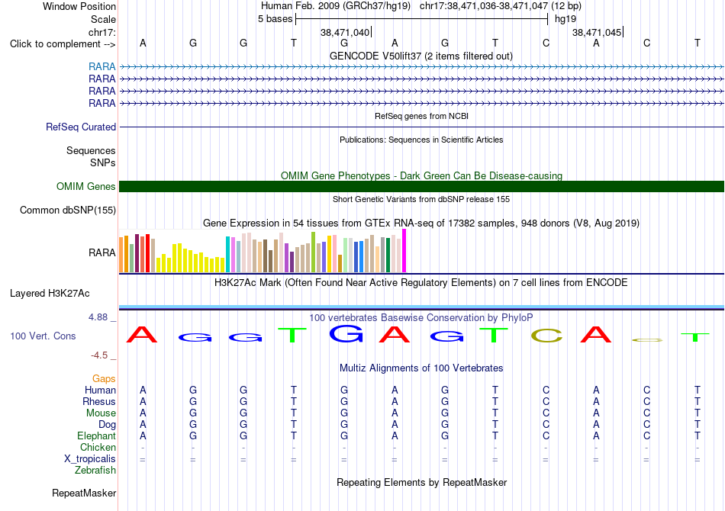Open 'Short Genetic Variants from dbSNP release 155' title
725x511 pixels.
click(x=421, y=200)
